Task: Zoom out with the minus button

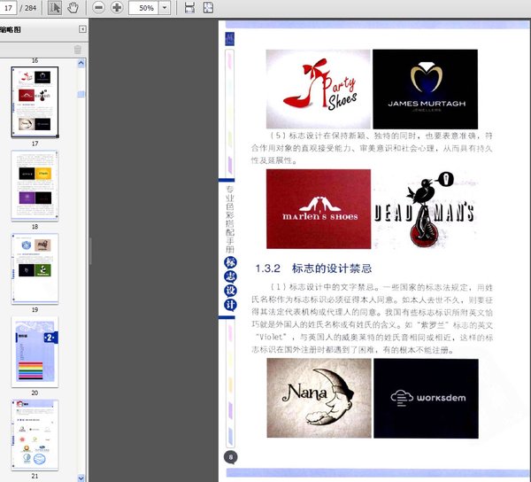Action: click(x=98, y=7)
